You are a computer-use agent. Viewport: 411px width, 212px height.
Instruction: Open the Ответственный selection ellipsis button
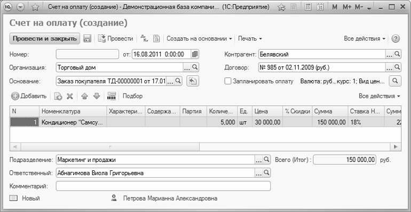259,173
